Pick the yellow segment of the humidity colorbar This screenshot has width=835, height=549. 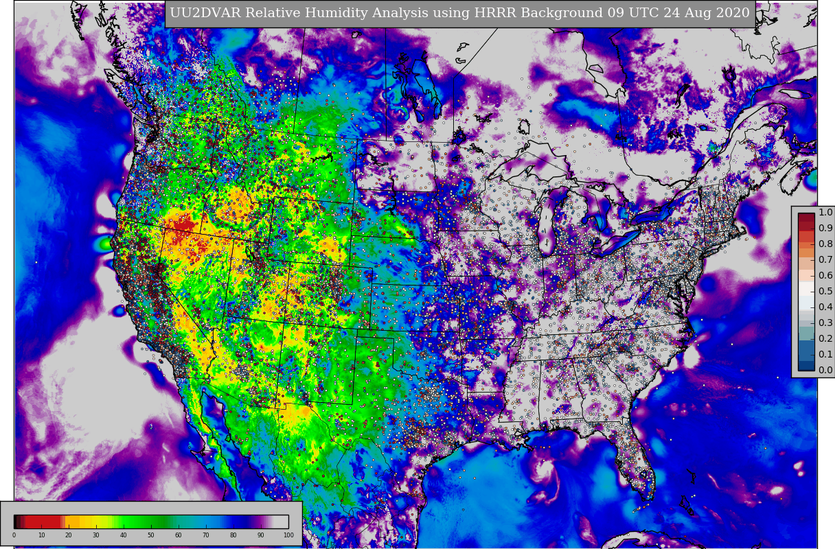coord(95,522)
